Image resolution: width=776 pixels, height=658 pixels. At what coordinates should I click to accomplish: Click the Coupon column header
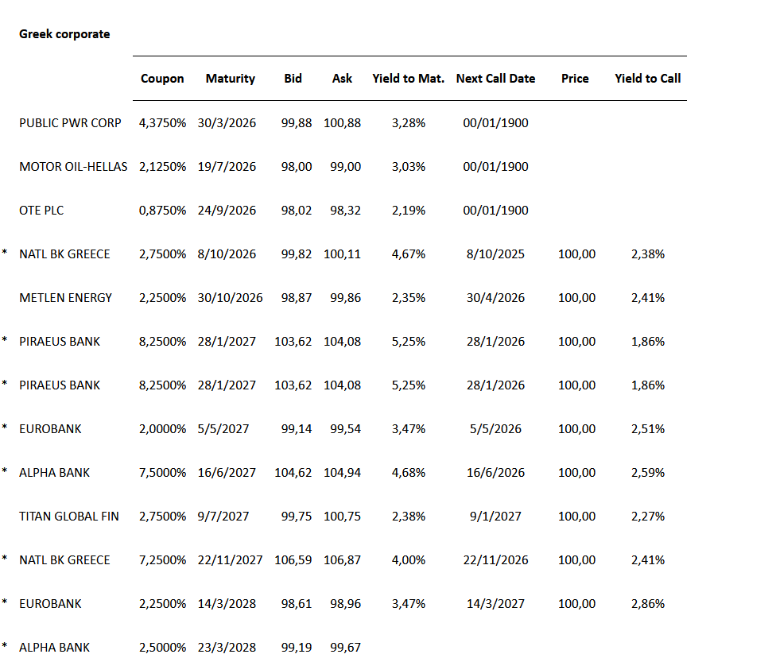click(162, 79)
